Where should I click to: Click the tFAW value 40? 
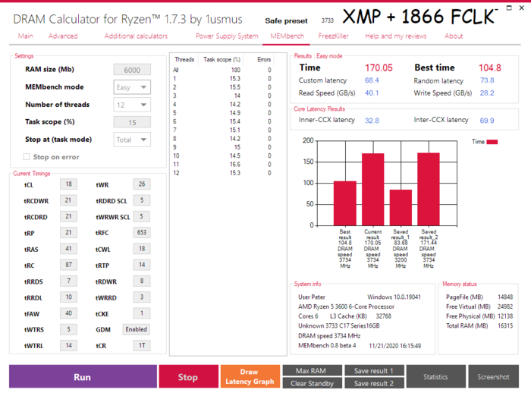68,313
